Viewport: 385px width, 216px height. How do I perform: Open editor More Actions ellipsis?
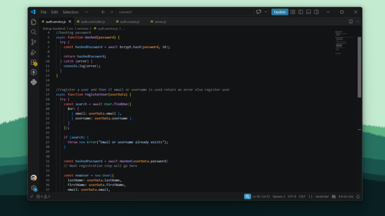357,21
